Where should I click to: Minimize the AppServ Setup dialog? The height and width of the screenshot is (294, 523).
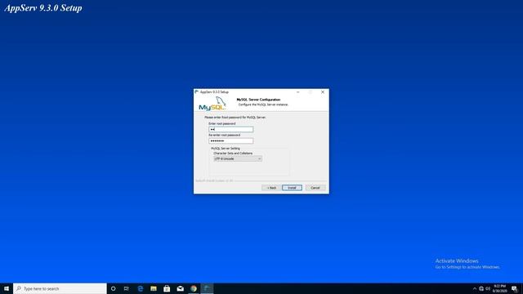point(297,92)
